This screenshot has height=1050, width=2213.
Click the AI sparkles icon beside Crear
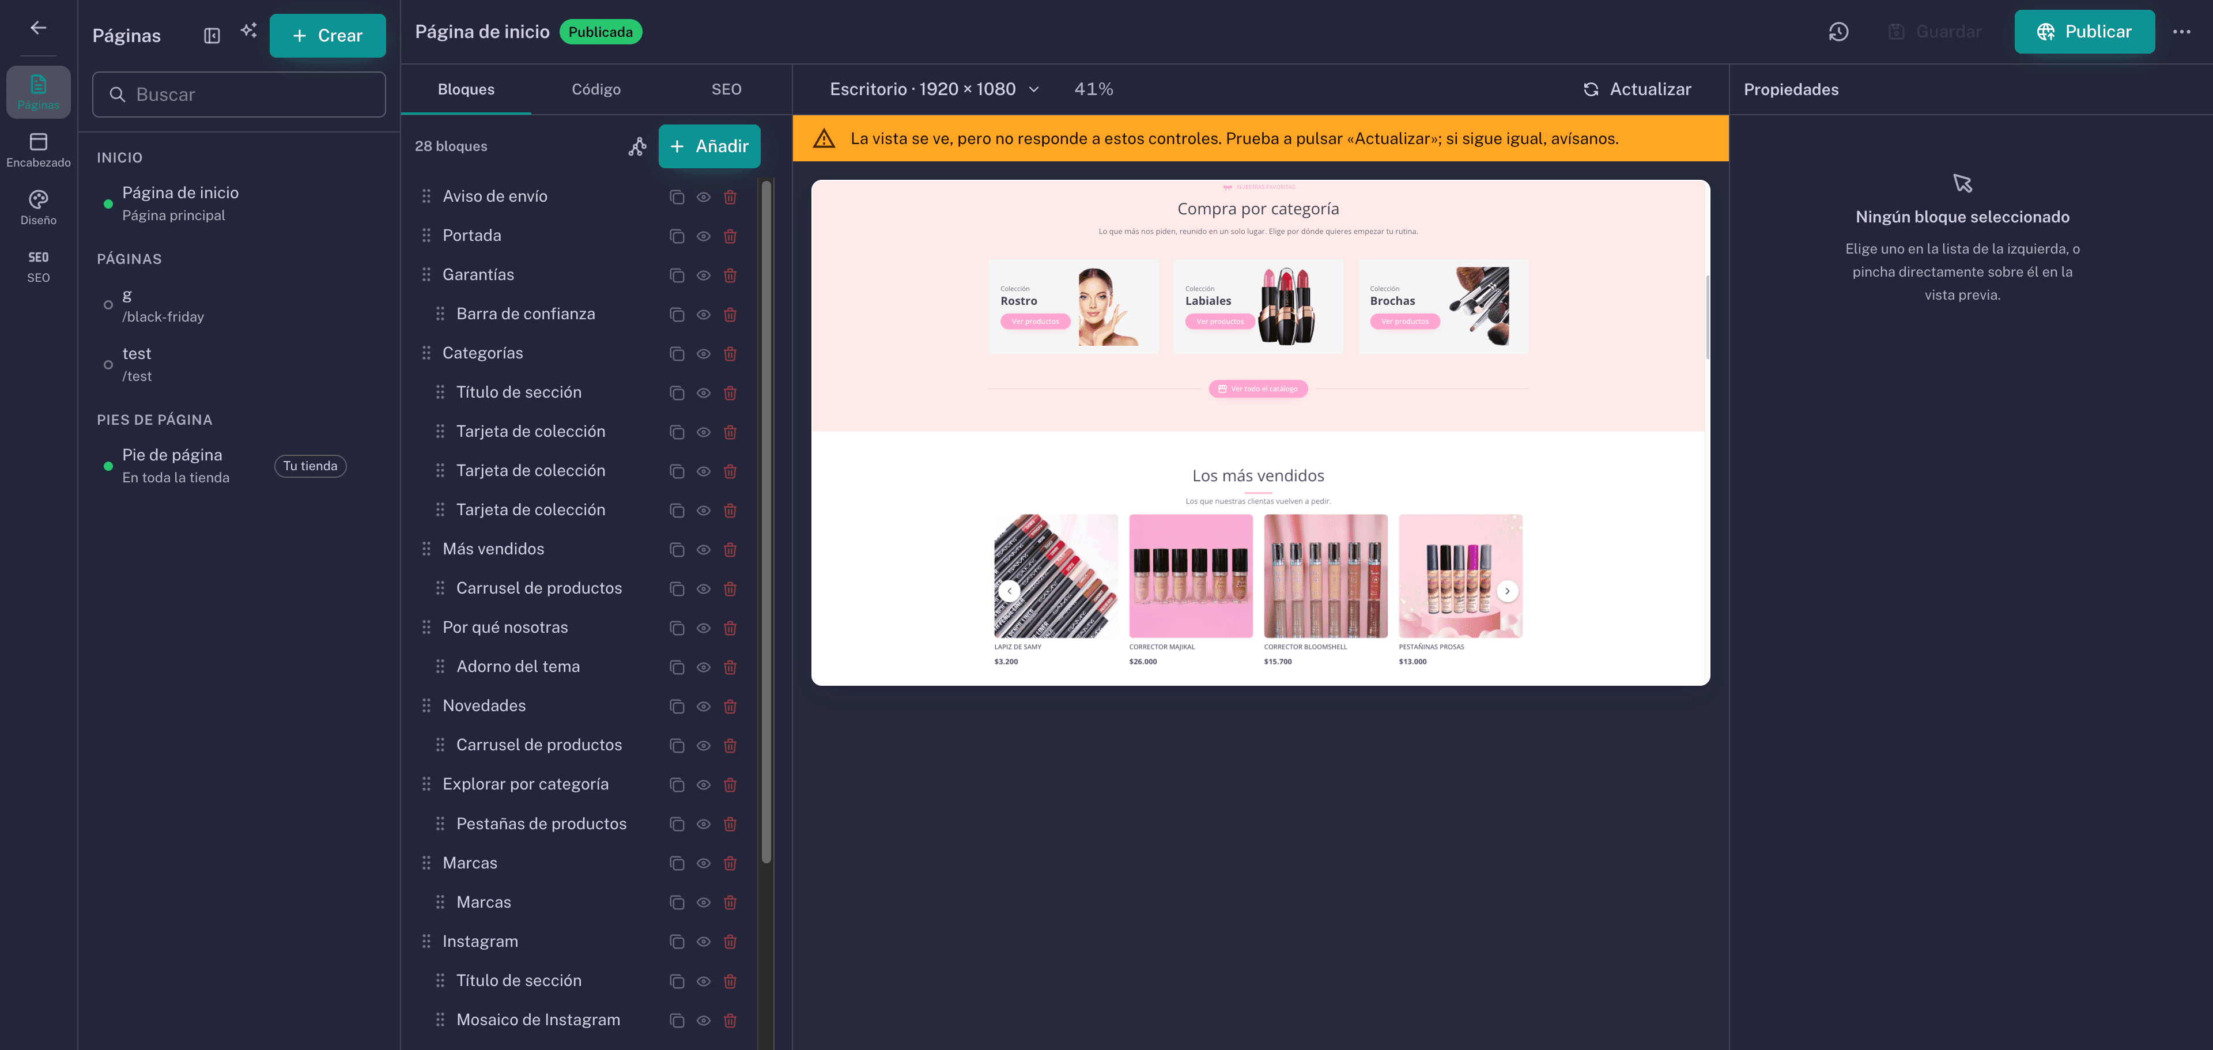click(249, 31)
